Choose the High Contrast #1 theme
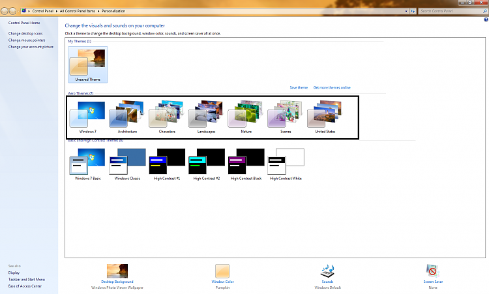489x294 pixels. point(167,164)
